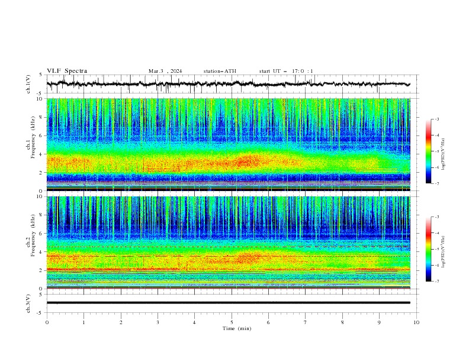The height and width of the screenshot is (362, 469).
Task: Click the "10" kHz tick on ch.1 spectrogram
Action: pos(40,99)
